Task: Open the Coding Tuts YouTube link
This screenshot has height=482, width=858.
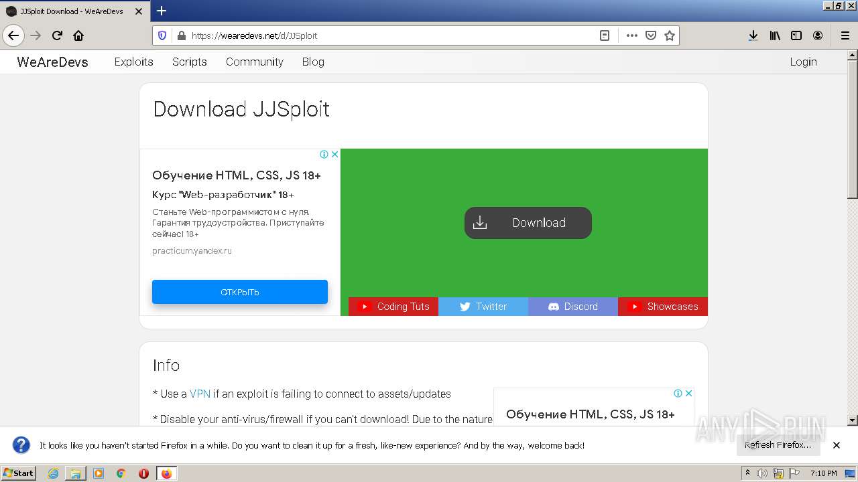Action: tap(393, 307)
